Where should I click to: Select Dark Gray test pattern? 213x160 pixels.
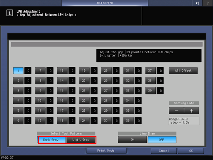51,140
